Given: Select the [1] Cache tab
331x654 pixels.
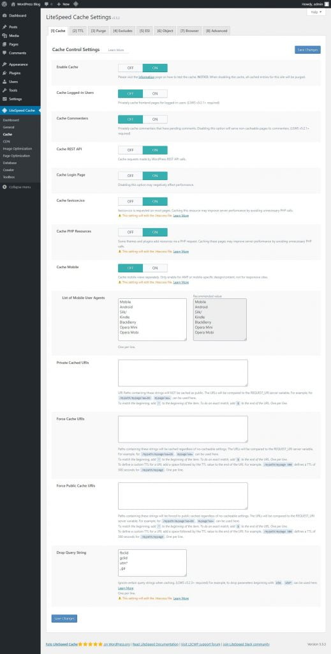Looking at the screenshot, I should [x=58, y=31].
